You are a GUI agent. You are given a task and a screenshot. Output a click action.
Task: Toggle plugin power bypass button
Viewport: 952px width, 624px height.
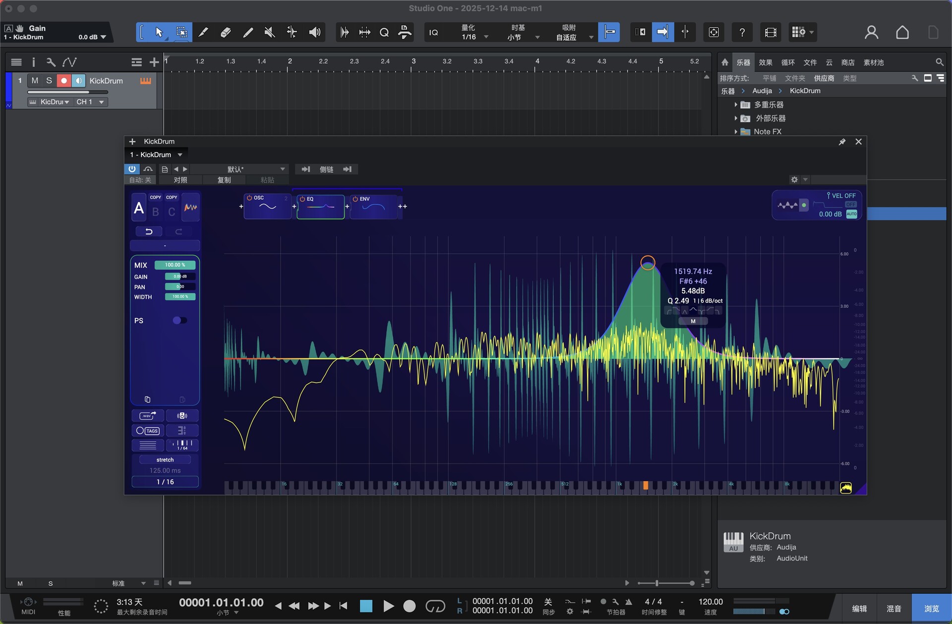pyautogui.click(x=132, y=169)
